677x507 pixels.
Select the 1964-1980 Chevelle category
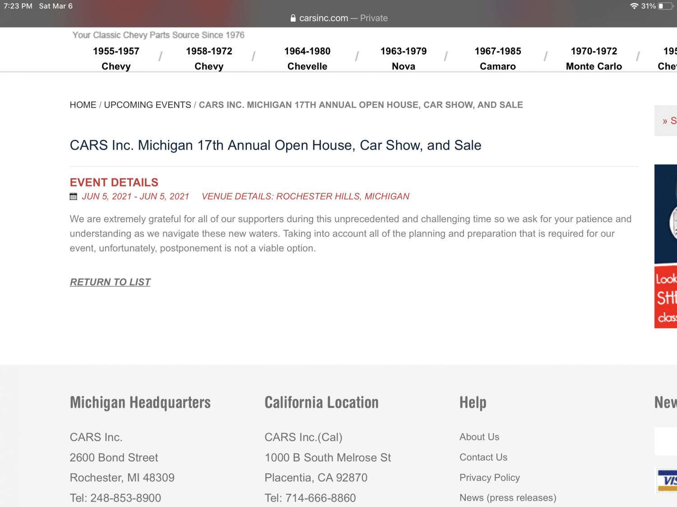pos(307,59)
